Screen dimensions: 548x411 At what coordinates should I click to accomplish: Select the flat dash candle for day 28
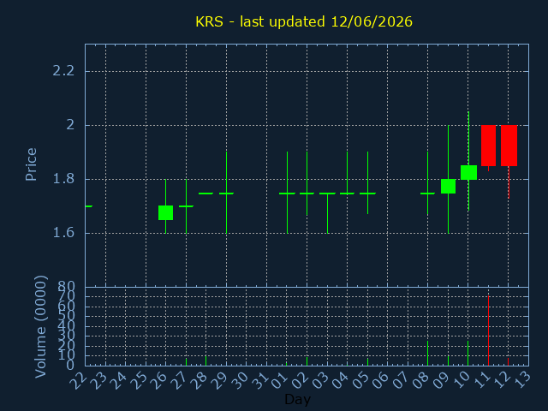[x=205, y=194]
